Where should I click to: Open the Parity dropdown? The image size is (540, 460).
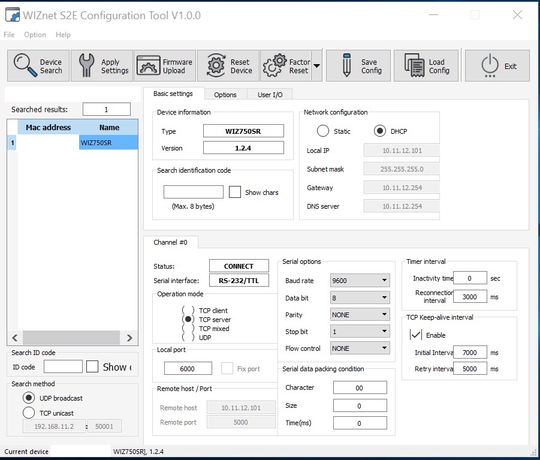tap(360, 315)
